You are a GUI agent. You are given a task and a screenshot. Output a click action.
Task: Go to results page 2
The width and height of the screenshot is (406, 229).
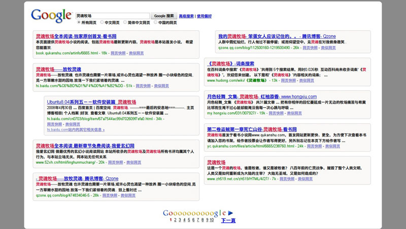click(x=175, y=220)
